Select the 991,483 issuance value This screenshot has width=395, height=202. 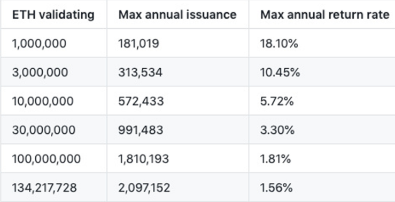click(141, 130)
